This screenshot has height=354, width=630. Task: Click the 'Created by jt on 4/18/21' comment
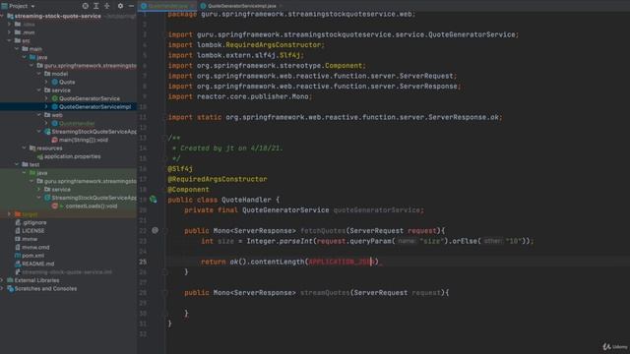pyautogui.click(x=231, y=148)
